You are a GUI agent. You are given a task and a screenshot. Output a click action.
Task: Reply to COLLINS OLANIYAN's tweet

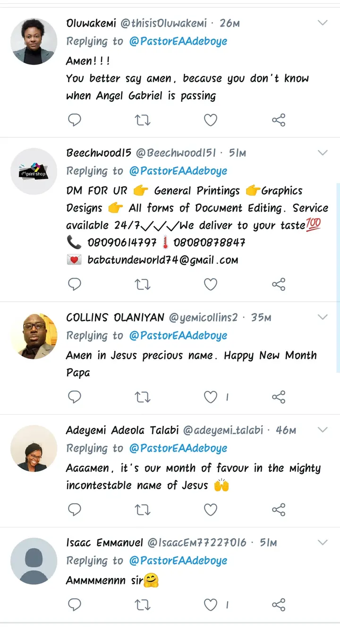[75, 397]
